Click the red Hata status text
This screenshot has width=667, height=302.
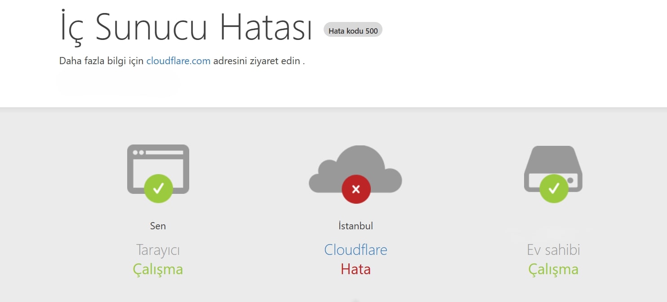point(356,269)
